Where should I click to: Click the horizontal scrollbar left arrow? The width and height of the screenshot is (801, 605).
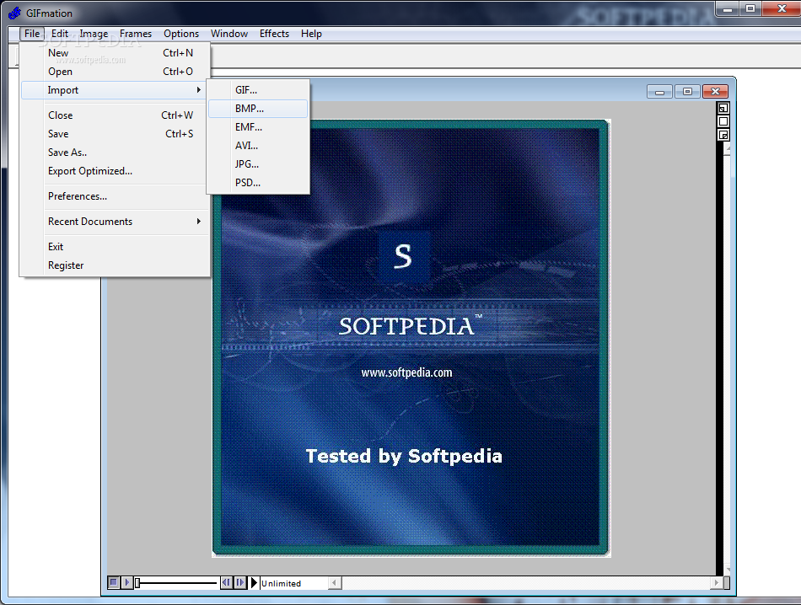coord(335,582)
